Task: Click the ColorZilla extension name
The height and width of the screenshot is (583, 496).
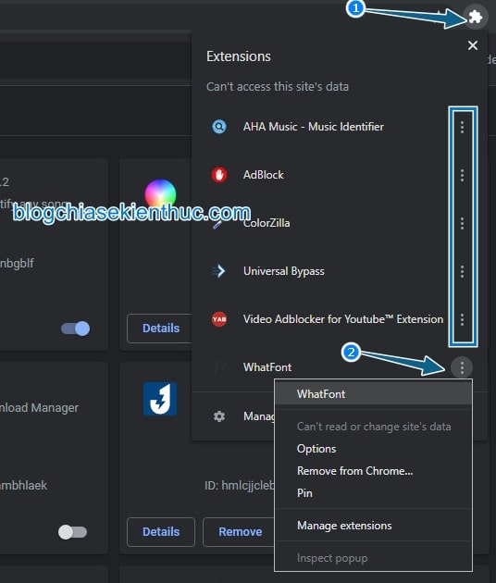Action: (267, 223)
